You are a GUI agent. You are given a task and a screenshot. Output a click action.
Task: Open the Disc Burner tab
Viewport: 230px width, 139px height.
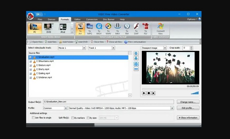point(108,19)
